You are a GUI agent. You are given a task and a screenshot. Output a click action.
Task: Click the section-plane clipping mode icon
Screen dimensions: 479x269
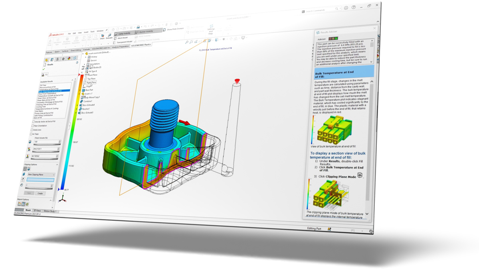25,169
